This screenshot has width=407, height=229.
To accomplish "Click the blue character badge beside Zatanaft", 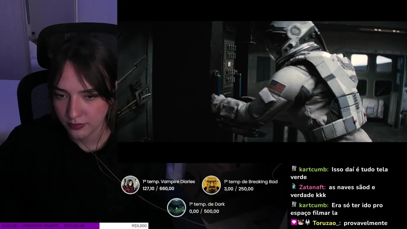I will coord(294,187).
